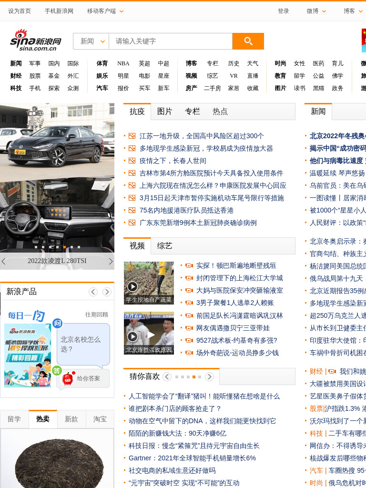Open the 新浪国际学校择校展 banner image

click(x=28, y=356)
